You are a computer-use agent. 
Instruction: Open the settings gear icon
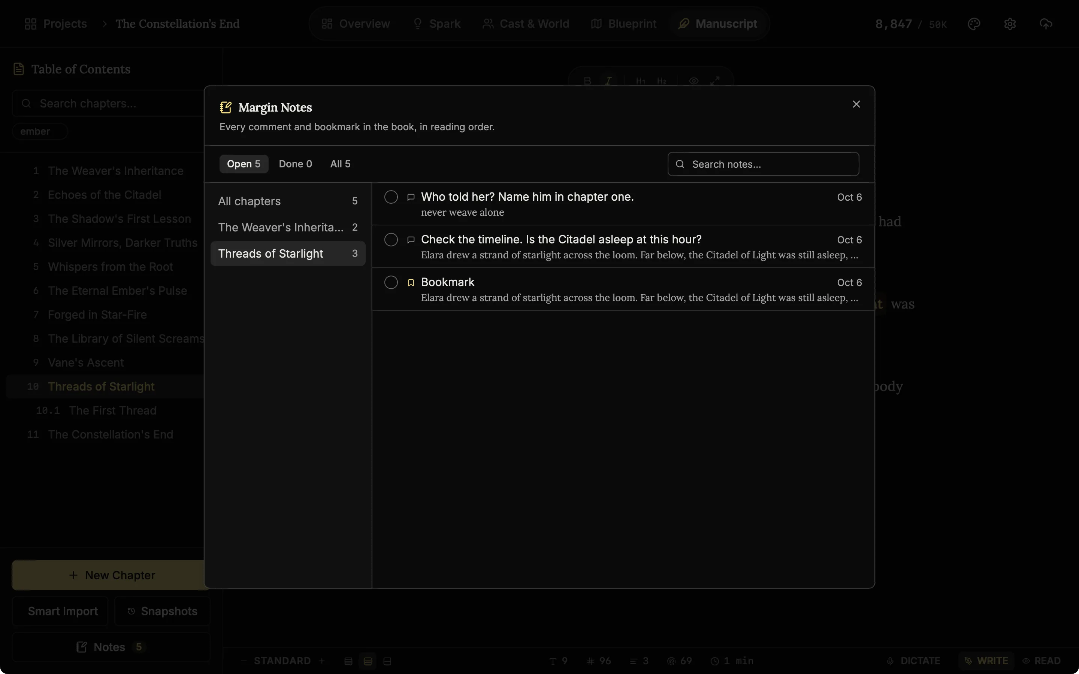pos(1010,24)
